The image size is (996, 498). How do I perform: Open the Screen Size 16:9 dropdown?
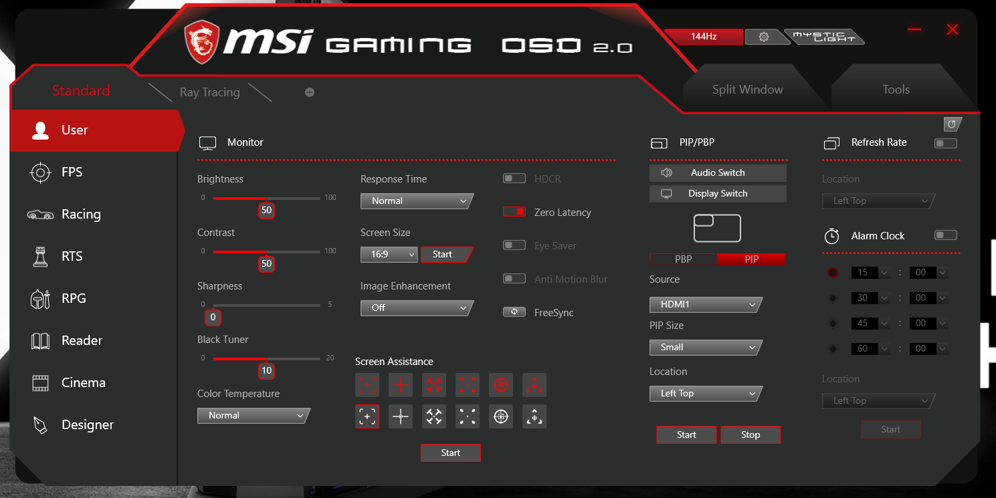tap(389, 255)
